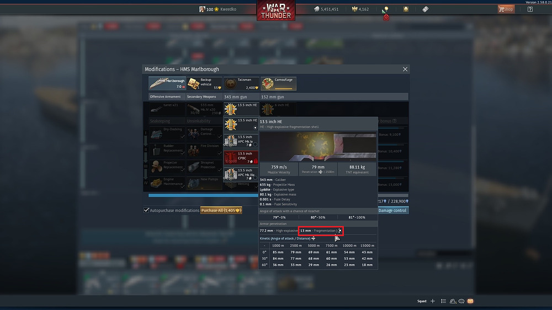Click the Damage Control modification
552x310 pixels.
coord(204,133)
